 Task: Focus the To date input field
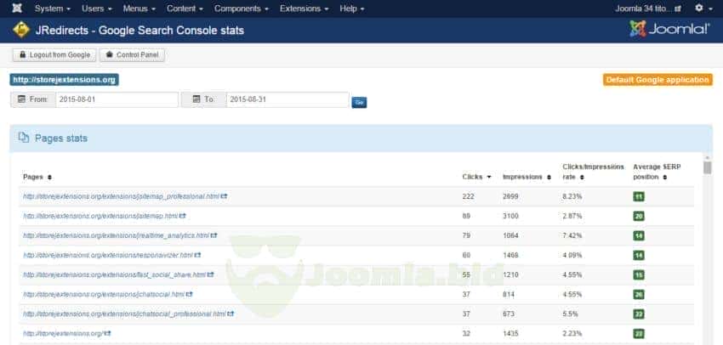[x=287, y=99]
